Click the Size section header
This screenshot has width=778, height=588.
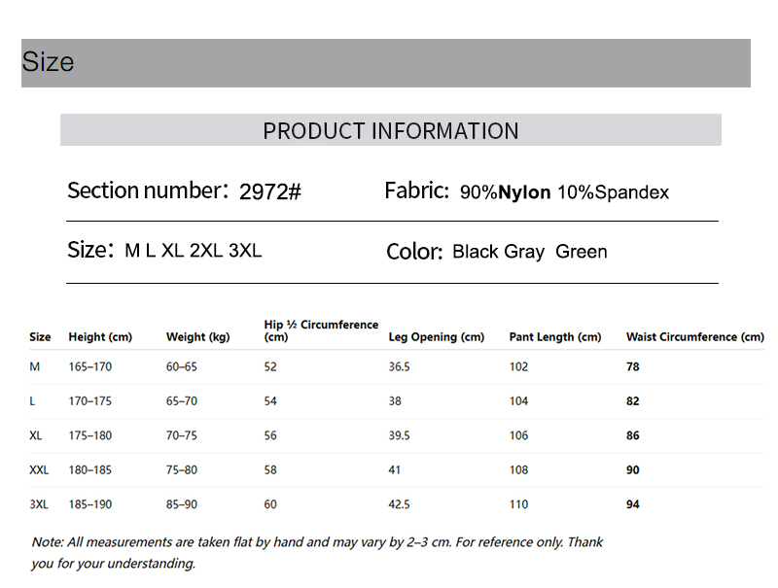click(385, 63)
